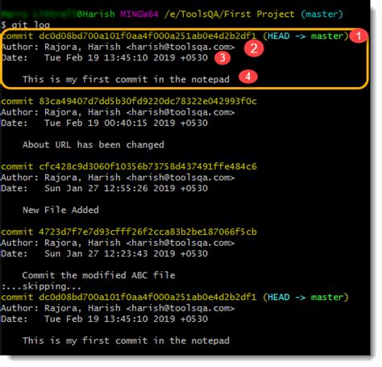Select the Author line below the skipping line

[x=118, y=308]
